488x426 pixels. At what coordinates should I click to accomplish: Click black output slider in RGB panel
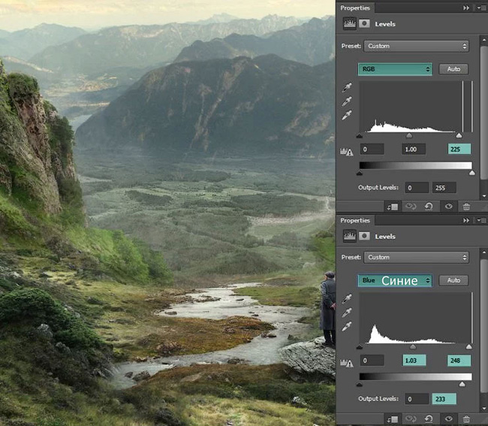pos(360,173)
